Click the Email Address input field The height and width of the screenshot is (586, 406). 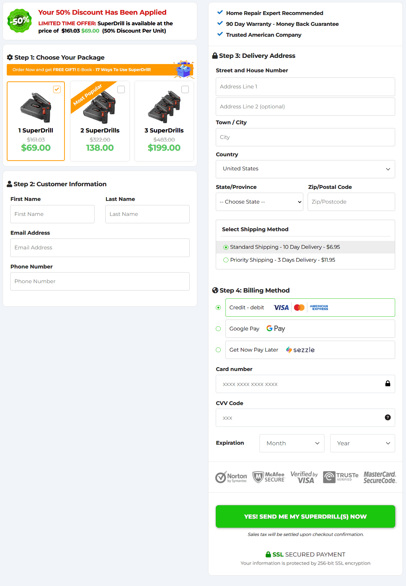pos(100,248)
